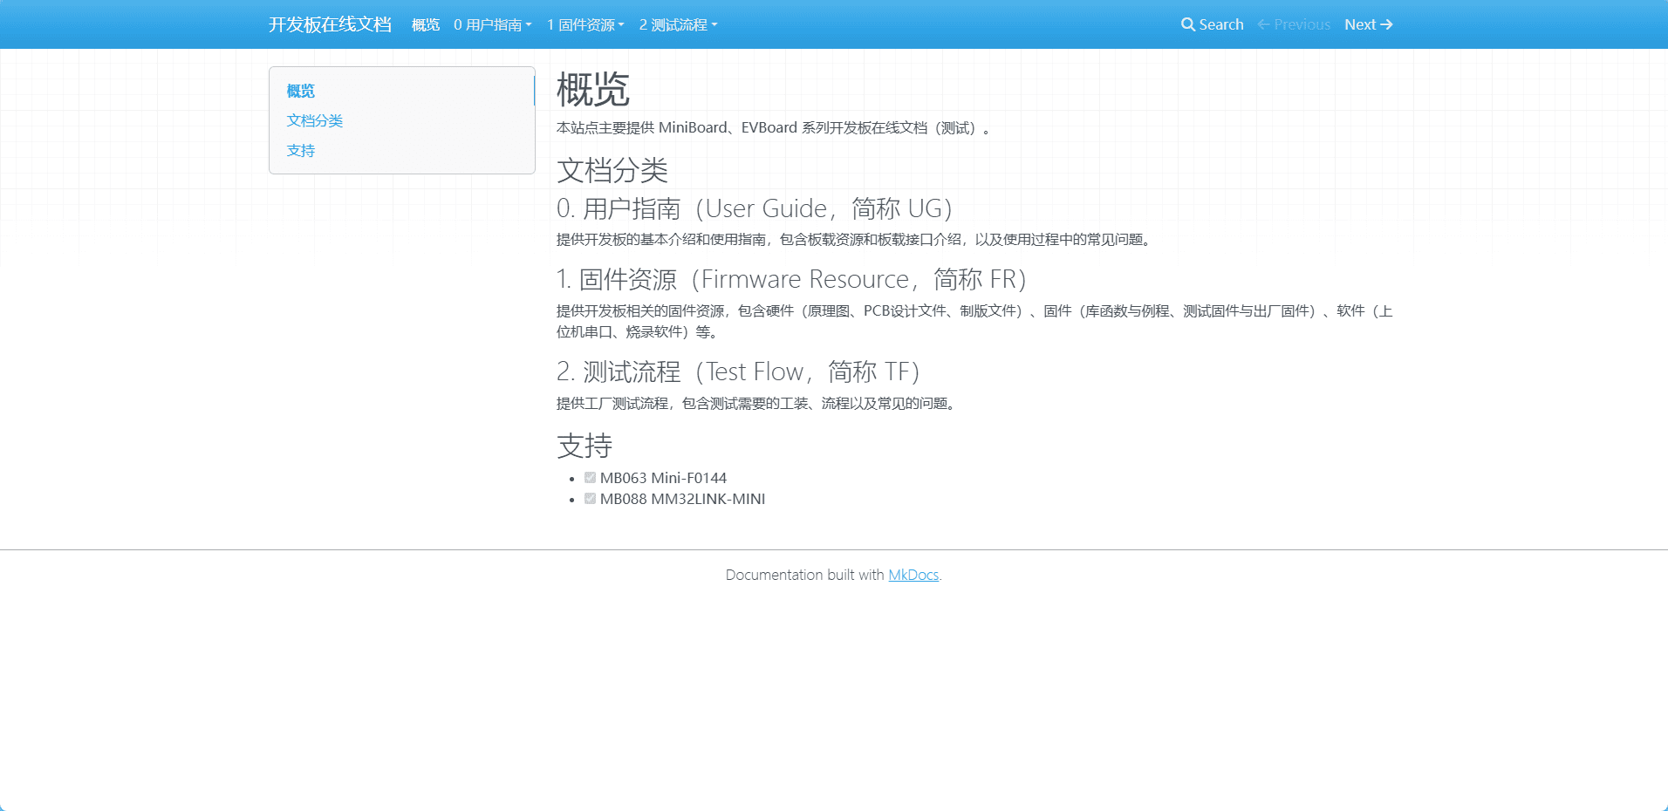1668x811 pixels.
Task: Select 概览 in the top navigation bar
Action: click(426, 24)
